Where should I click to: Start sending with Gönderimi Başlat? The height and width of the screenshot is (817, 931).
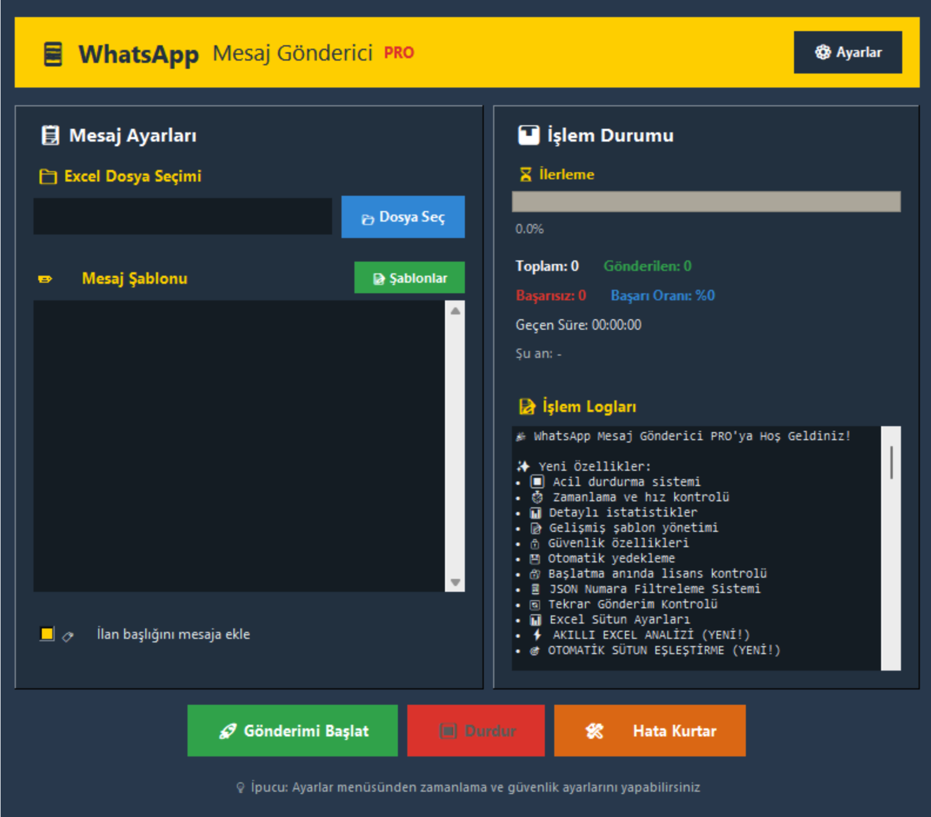(292, 731)
